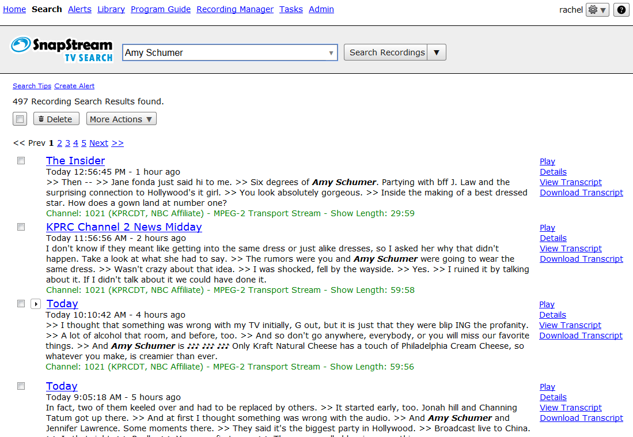
Task: Open the More Actions dropdown
Action: click(x=121, y=119)
